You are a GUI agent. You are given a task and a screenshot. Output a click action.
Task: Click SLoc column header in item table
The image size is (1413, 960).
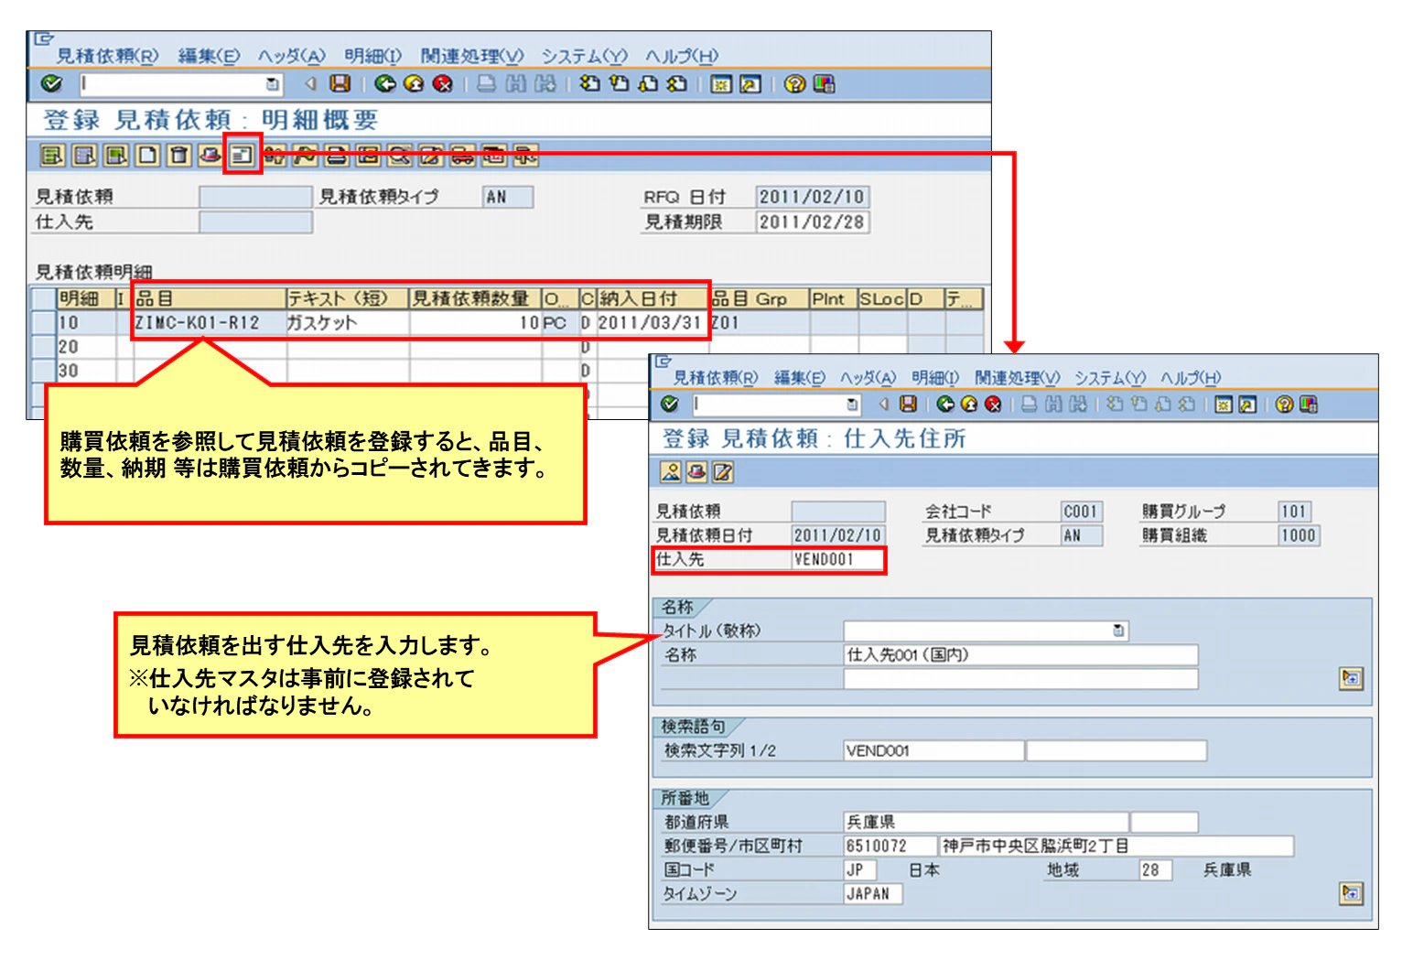(881, 298)
